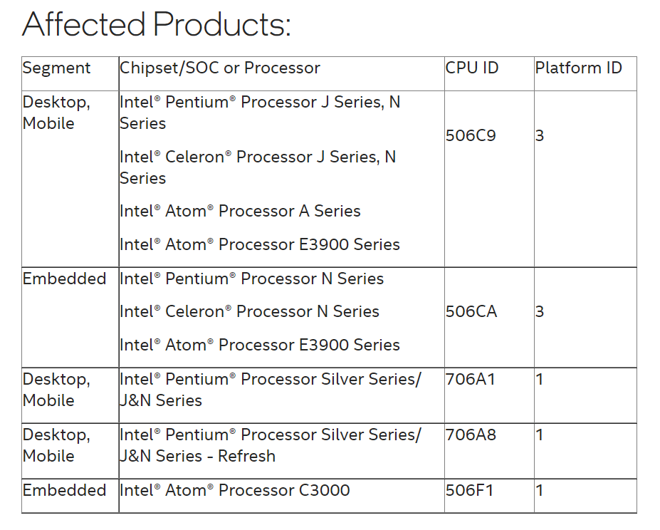
Task: Click the Pentium Silver Series/J&N Series - Refresh entry
Action: coord(270,445)
